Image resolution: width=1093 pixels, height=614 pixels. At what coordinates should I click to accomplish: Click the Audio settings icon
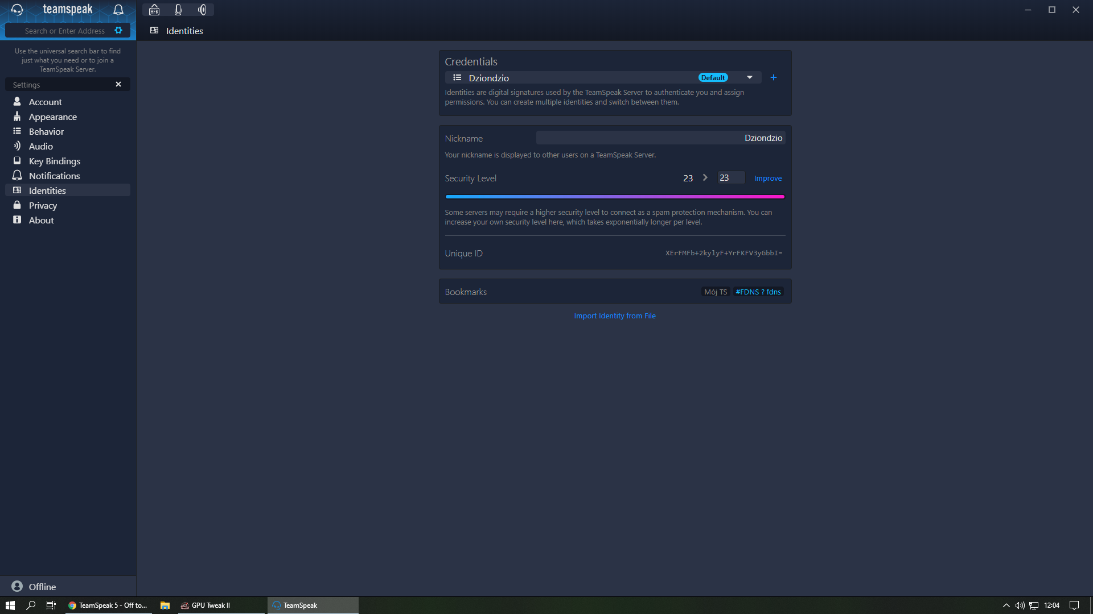pos(17,146)
